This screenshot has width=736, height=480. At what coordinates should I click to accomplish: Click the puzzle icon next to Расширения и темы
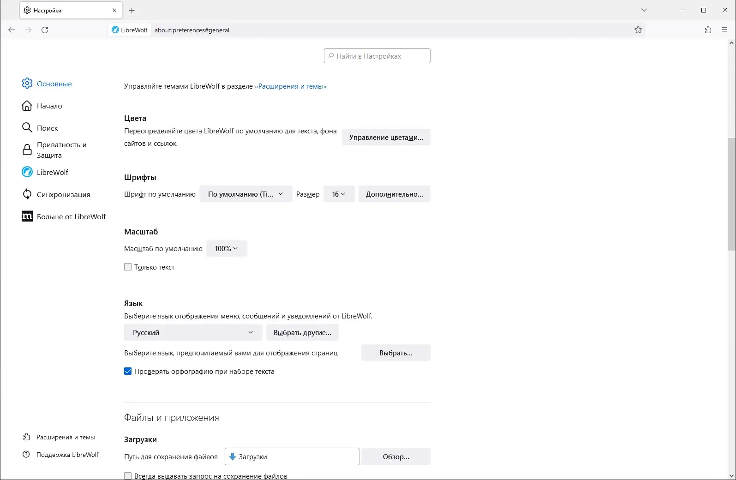(x=26, y=437)
